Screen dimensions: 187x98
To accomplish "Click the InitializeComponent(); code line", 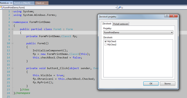I will [x=50, y=50].
